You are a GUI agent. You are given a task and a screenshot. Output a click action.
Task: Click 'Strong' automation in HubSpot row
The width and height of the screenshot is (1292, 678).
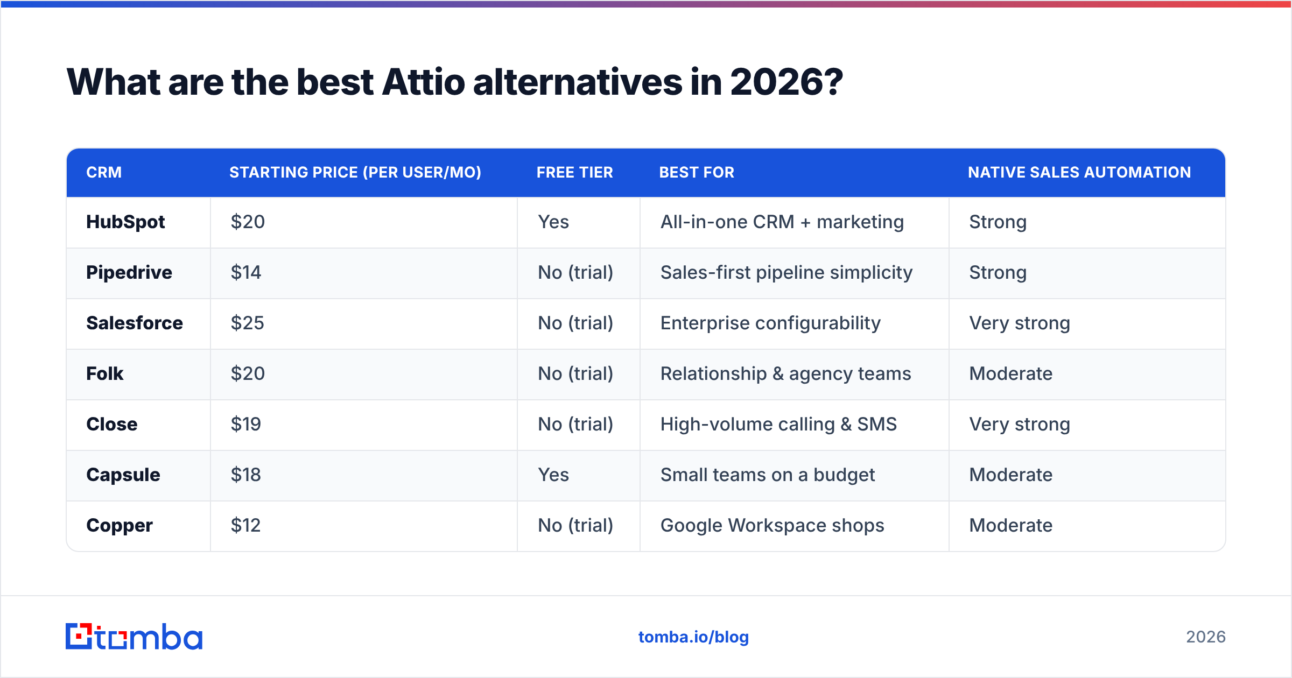point(998,222)
